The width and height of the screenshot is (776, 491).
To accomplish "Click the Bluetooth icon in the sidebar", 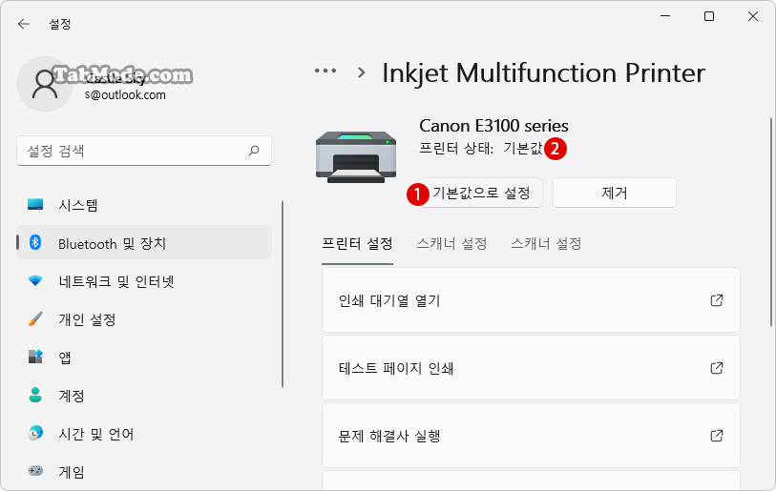I will (x=35, y=242).
